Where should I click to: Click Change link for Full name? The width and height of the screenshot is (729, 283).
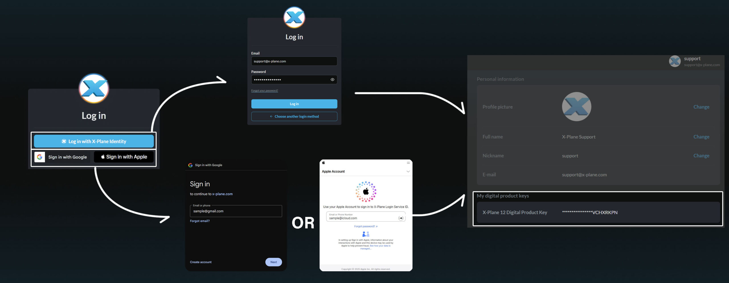click(x=701, y=137)
